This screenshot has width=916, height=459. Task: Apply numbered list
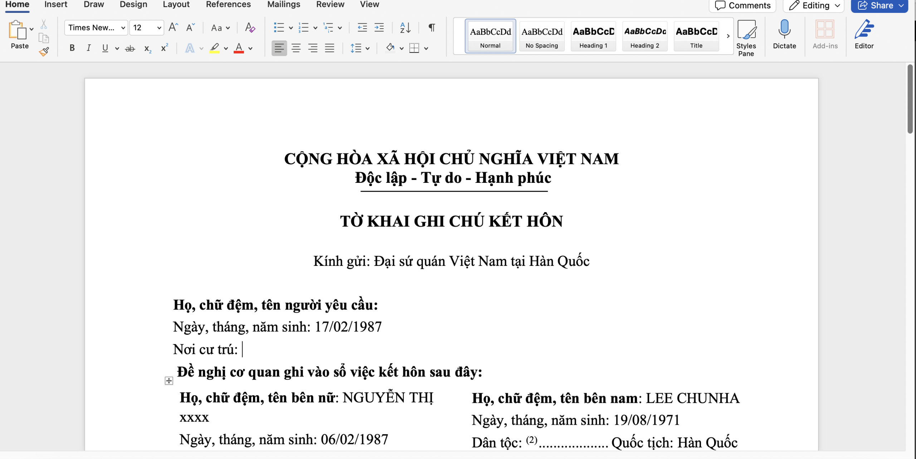pyautogui.click(x=303, y=28)
